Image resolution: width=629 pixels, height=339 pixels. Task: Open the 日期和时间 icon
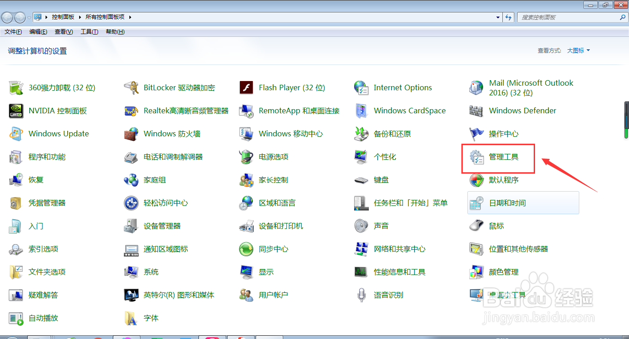pyautogui.click(x=477, y=203)
